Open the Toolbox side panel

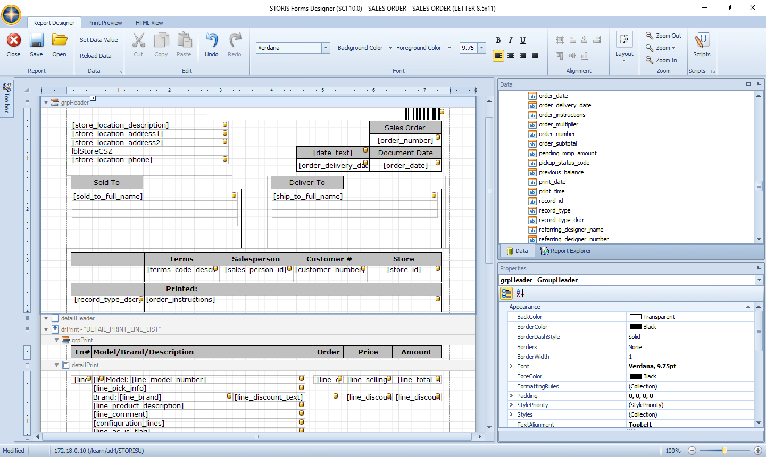click(6, 98)
